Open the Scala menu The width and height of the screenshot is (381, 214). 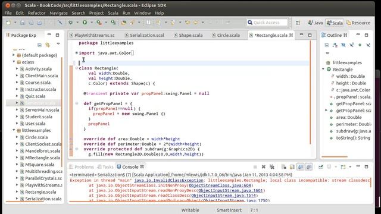pyautogui.click(x=113, y=13)
